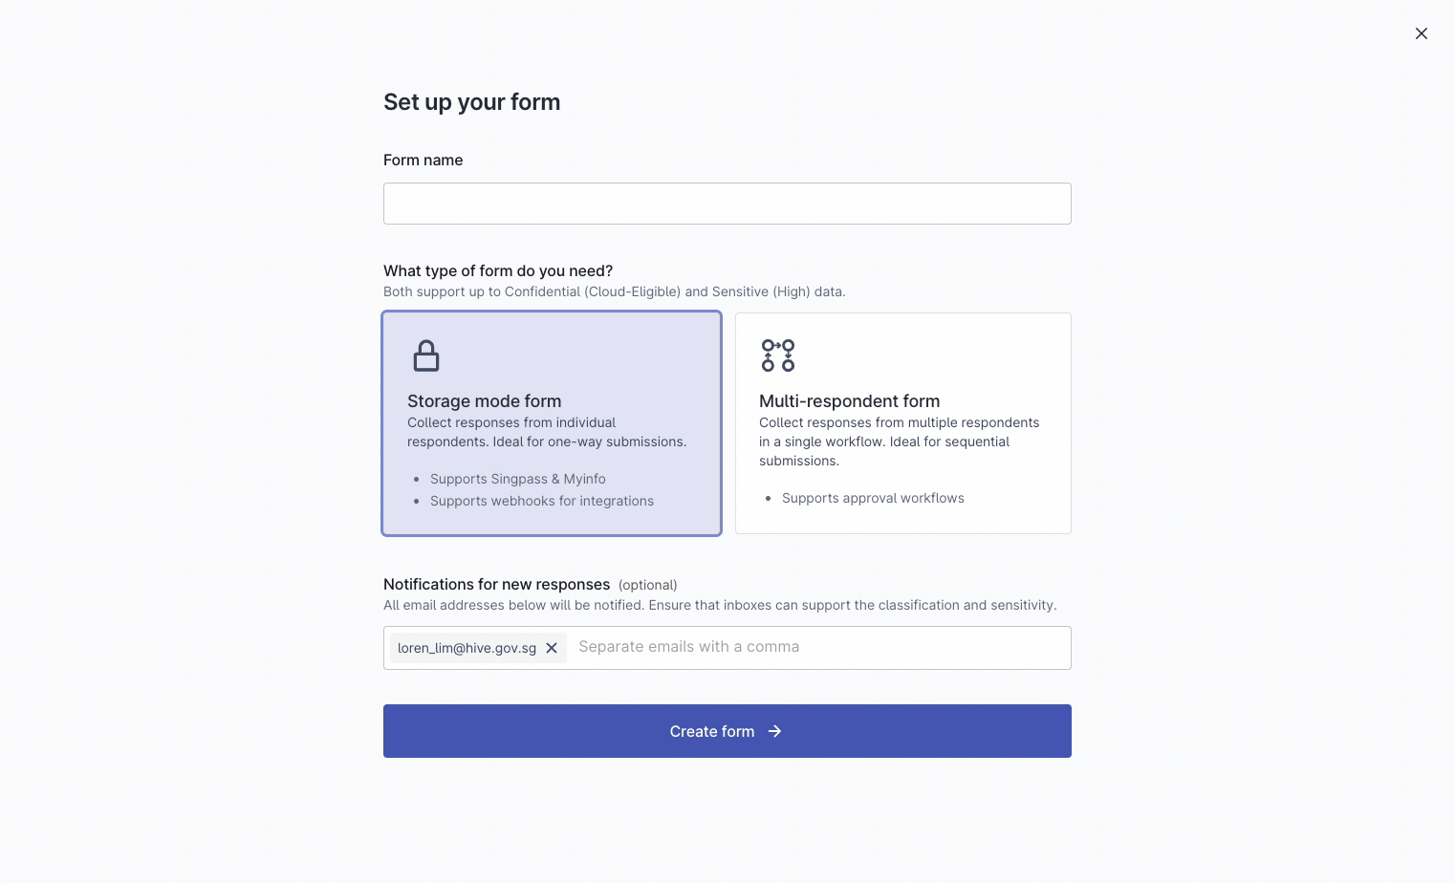Click Supports webhooks for integrations bullet
The image size is (1455, 883).
tap(542, 501)
